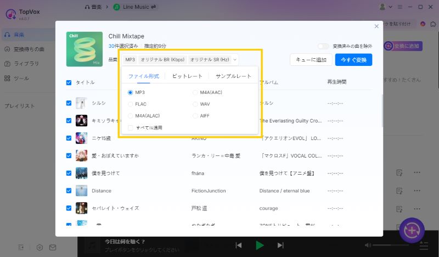Uncheck the 僕を見つけて track checkbox
The width and height of the screenshot is (439, 257).
pyautogui.click(x=69, y=173)
